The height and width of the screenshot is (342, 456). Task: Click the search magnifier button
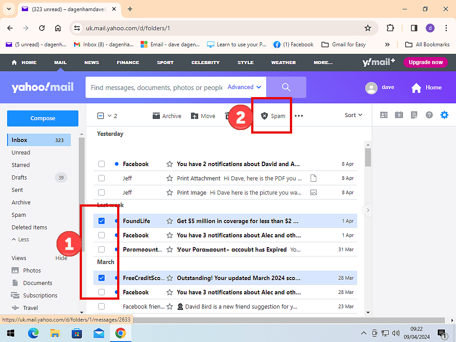[286, 87]
